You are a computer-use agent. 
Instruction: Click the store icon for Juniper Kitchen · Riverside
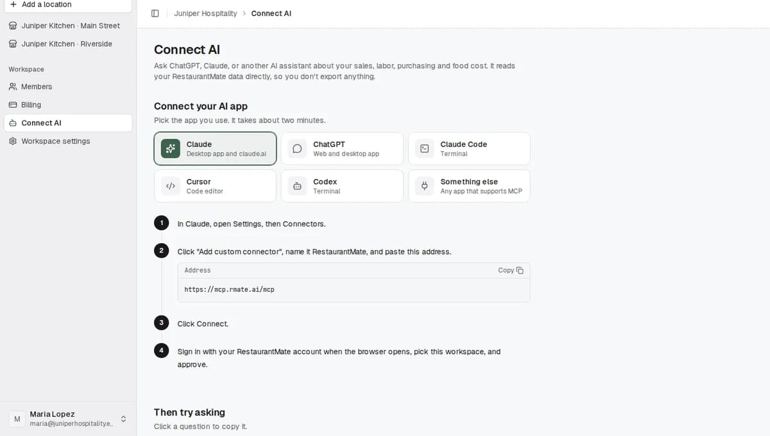pyautogui.click(x=13, y=44)
